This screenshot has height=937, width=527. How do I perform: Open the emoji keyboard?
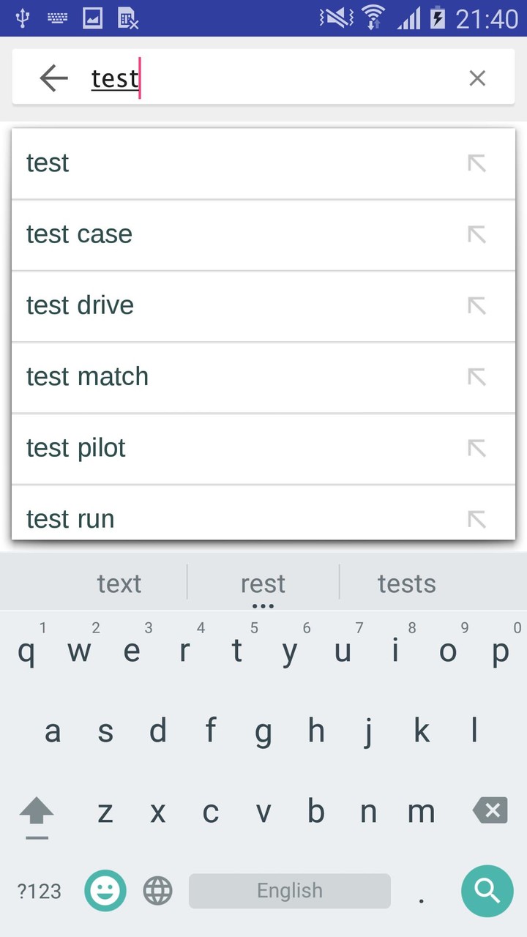point(105,890)
